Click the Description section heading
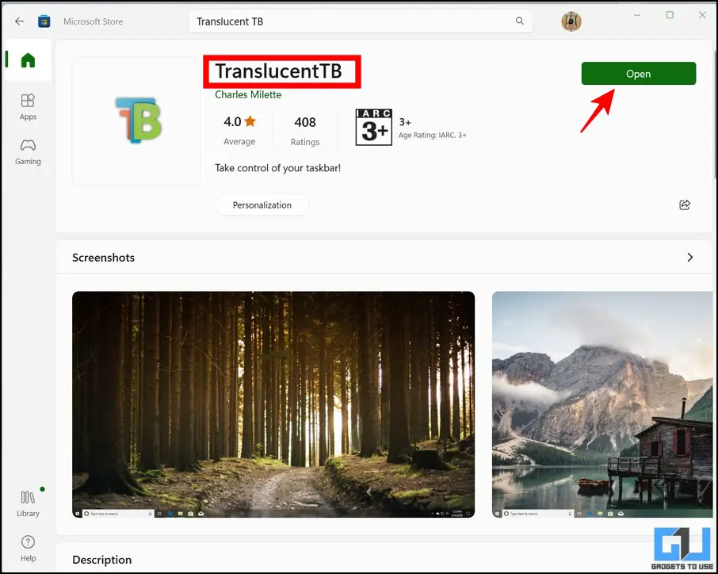 [x=102, y=560]
